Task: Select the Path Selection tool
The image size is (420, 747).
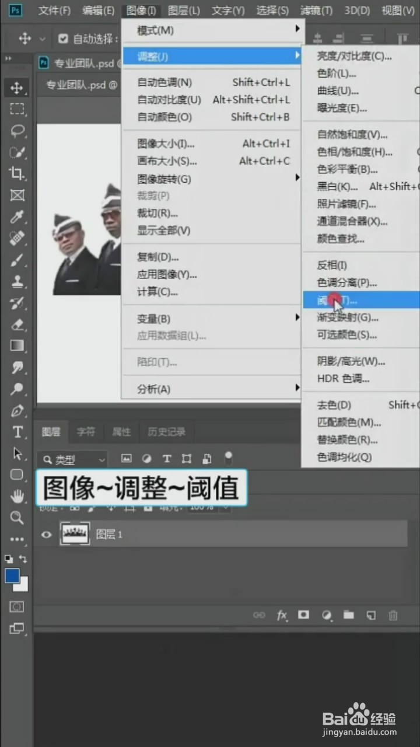Action: (x=17, y=453)
